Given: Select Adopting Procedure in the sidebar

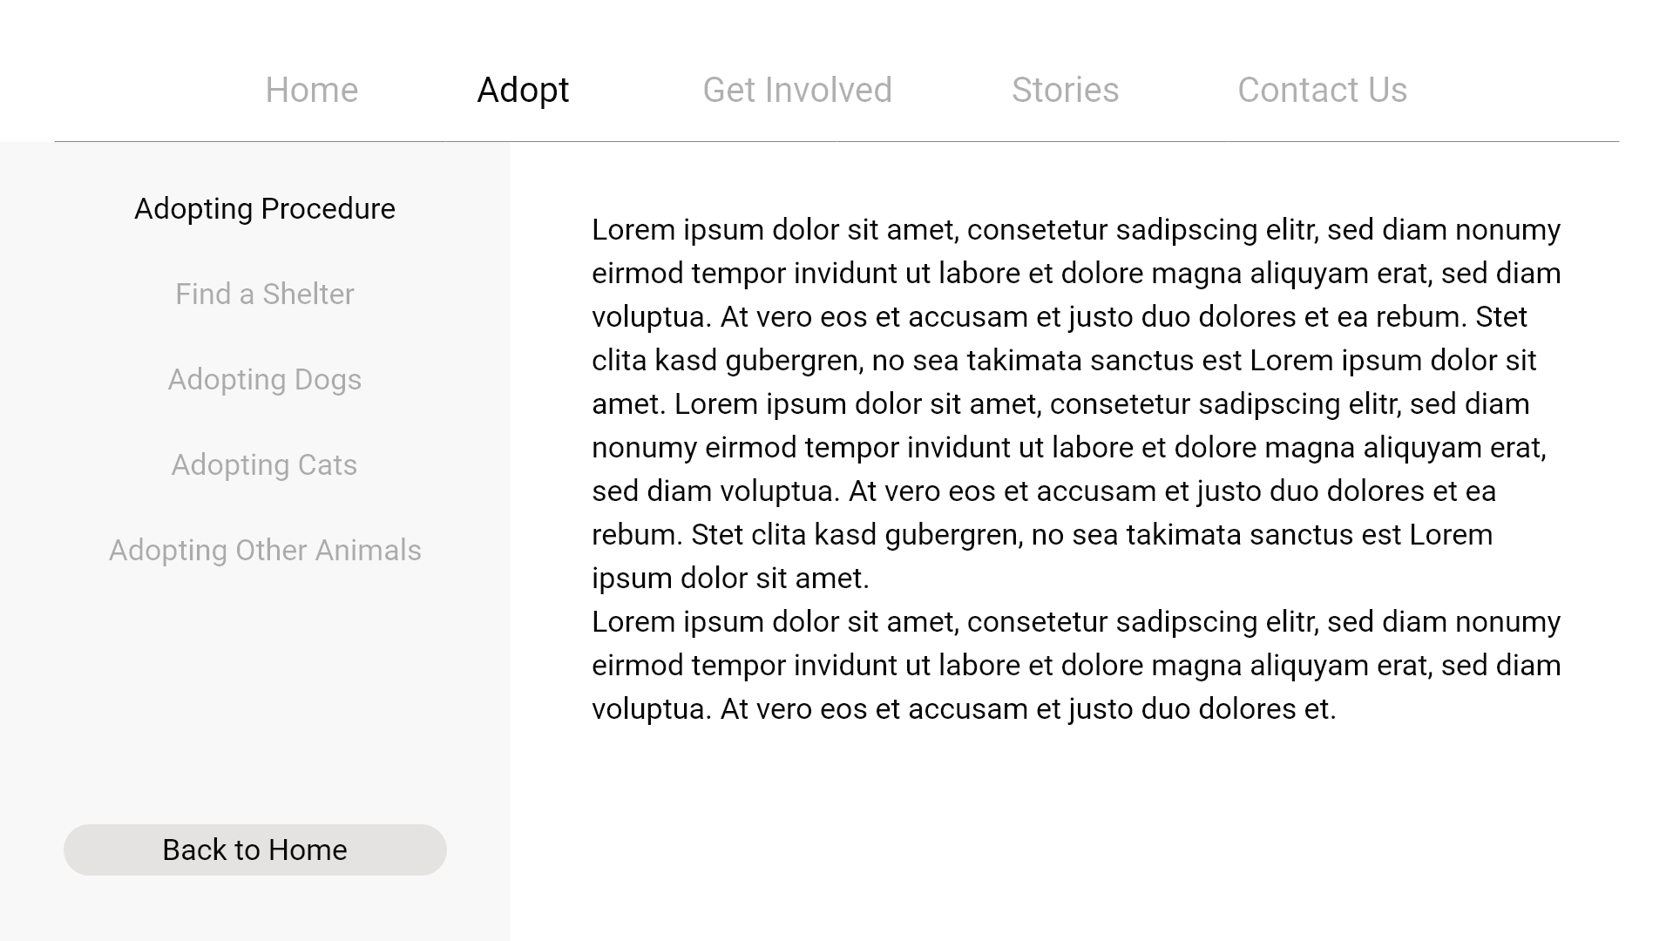Looking at the screenshot, I should (x=265, y=209).
